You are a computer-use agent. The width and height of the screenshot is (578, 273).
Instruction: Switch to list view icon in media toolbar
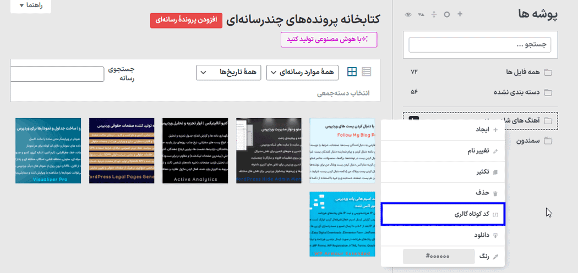(x=367, y=72)
